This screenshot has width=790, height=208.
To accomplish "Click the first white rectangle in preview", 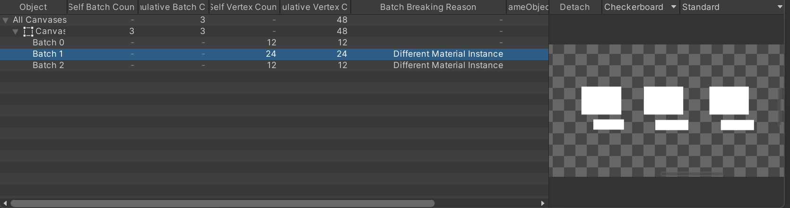I will (x=601, y=100).
